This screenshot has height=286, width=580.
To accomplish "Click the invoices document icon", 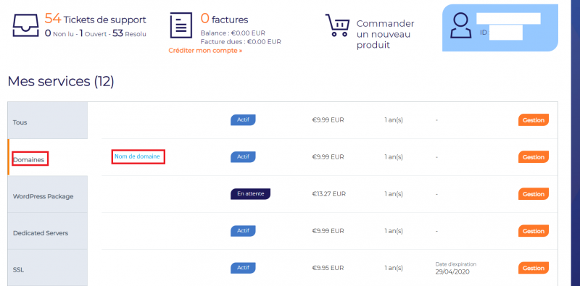I will [x=181, y=25].
